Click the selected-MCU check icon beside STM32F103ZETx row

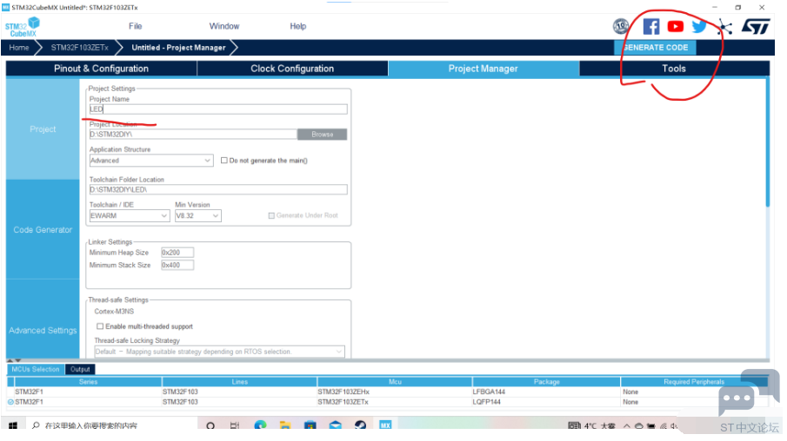[10, 402]
